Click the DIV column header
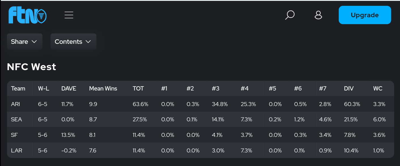Image resolution: width=400 pixels, height=166 pixels. (349, 89)
